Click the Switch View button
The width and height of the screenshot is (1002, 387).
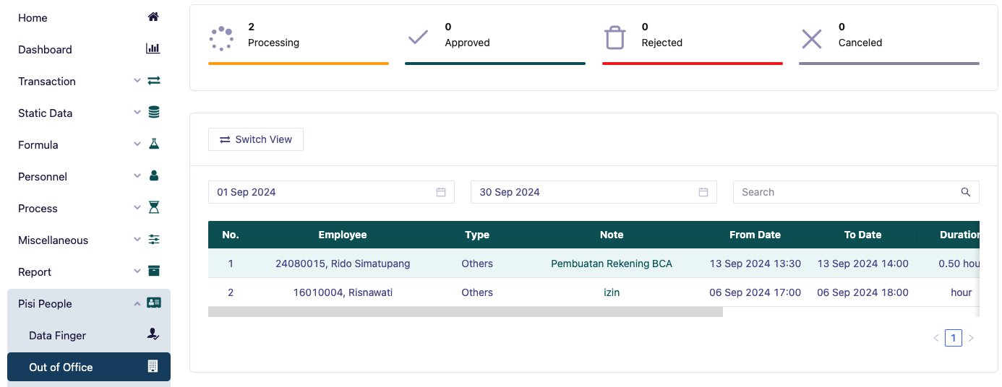pyautogui.click(x=256, y=139)
